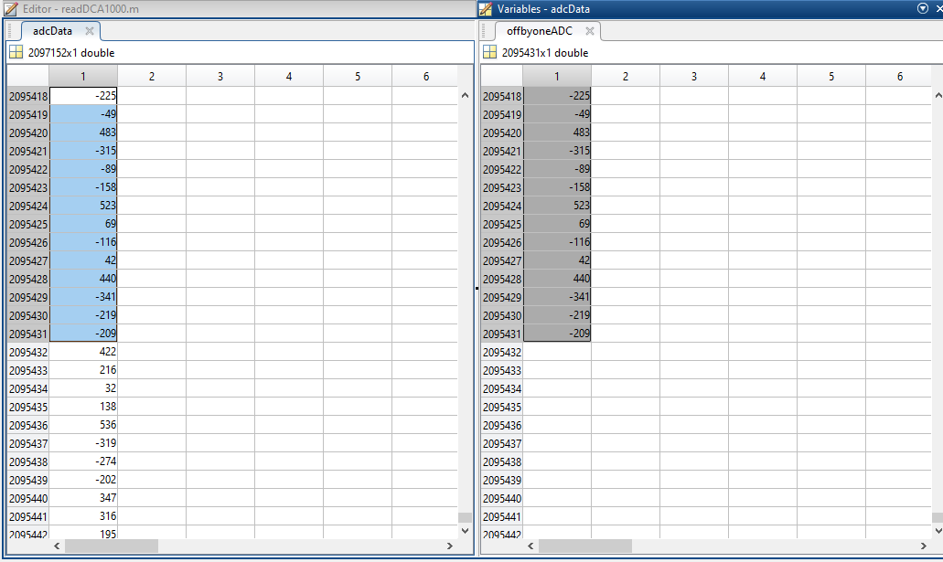
Task: Click the offbyoneADC array grid icon
Action: click(x=490, y=52)
